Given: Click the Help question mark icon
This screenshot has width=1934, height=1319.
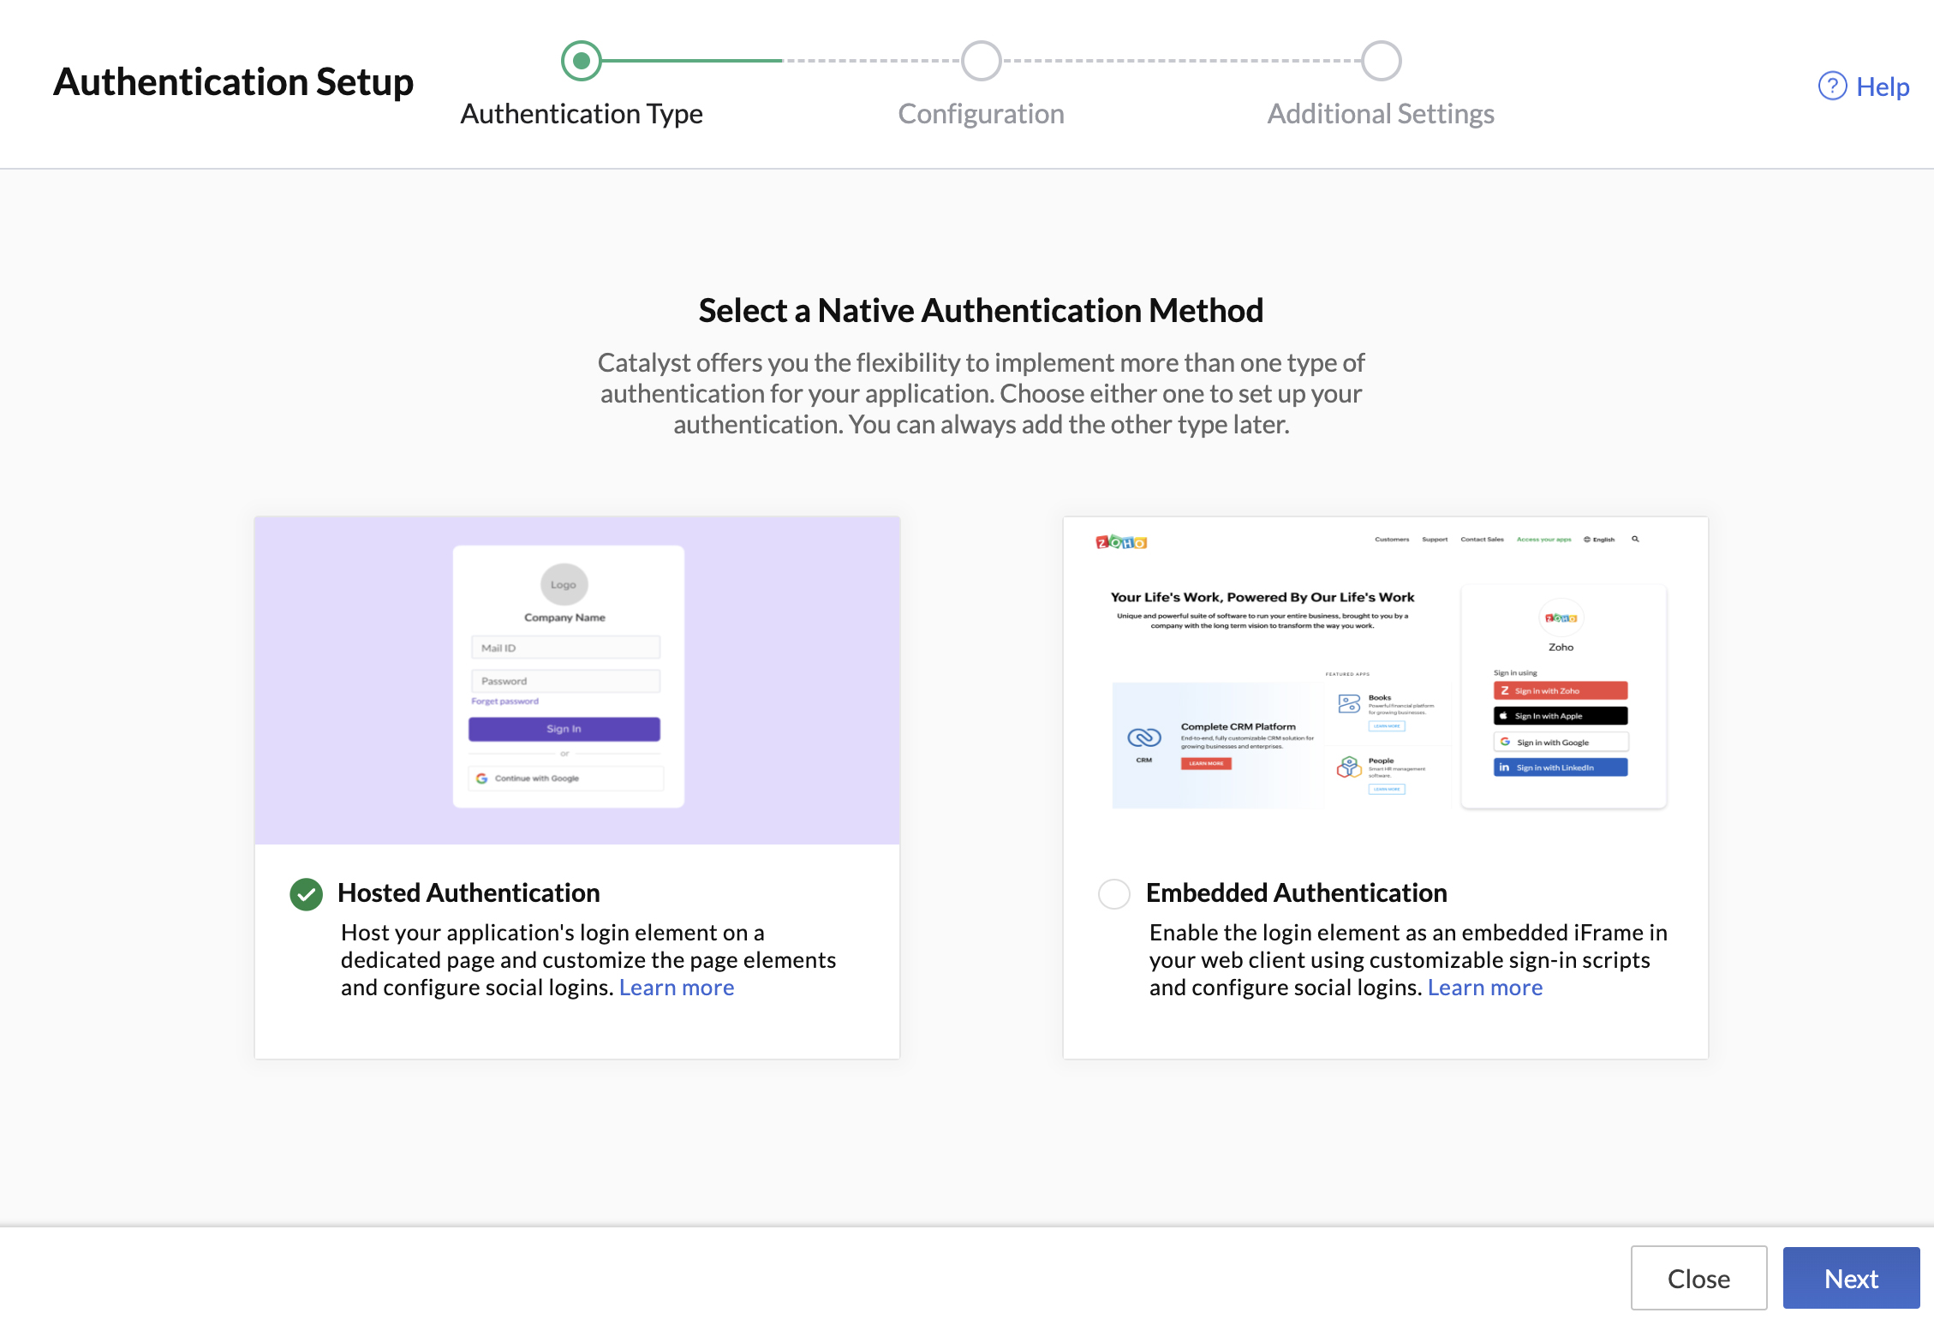Looking at the screenshot, I should pyautogui.click(x=1832, y=87).
